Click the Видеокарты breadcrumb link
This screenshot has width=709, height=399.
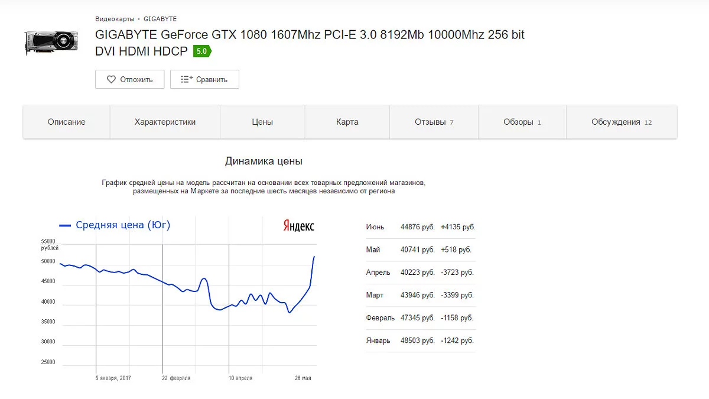click(115, 19)
